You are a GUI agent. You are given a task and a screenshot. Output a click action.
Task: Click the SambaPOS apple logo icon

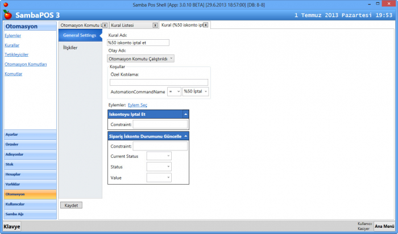point(7,14)
